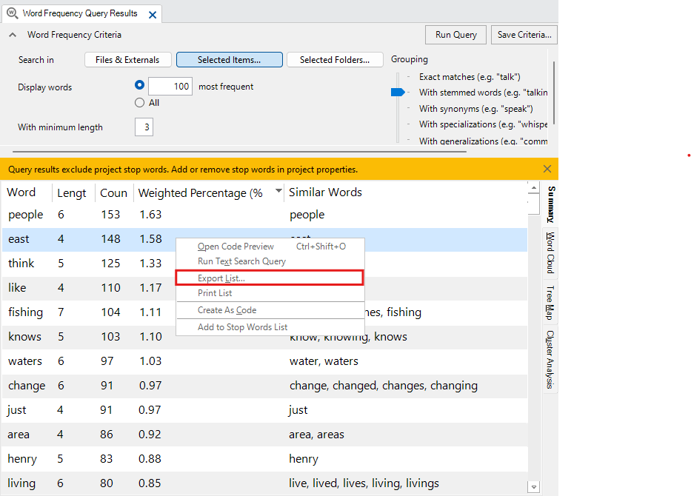Screen dimensions: 691x496
Task: Switch to the Word Cloud side tab
Action: pyautogui.click(x=551, y=253)
